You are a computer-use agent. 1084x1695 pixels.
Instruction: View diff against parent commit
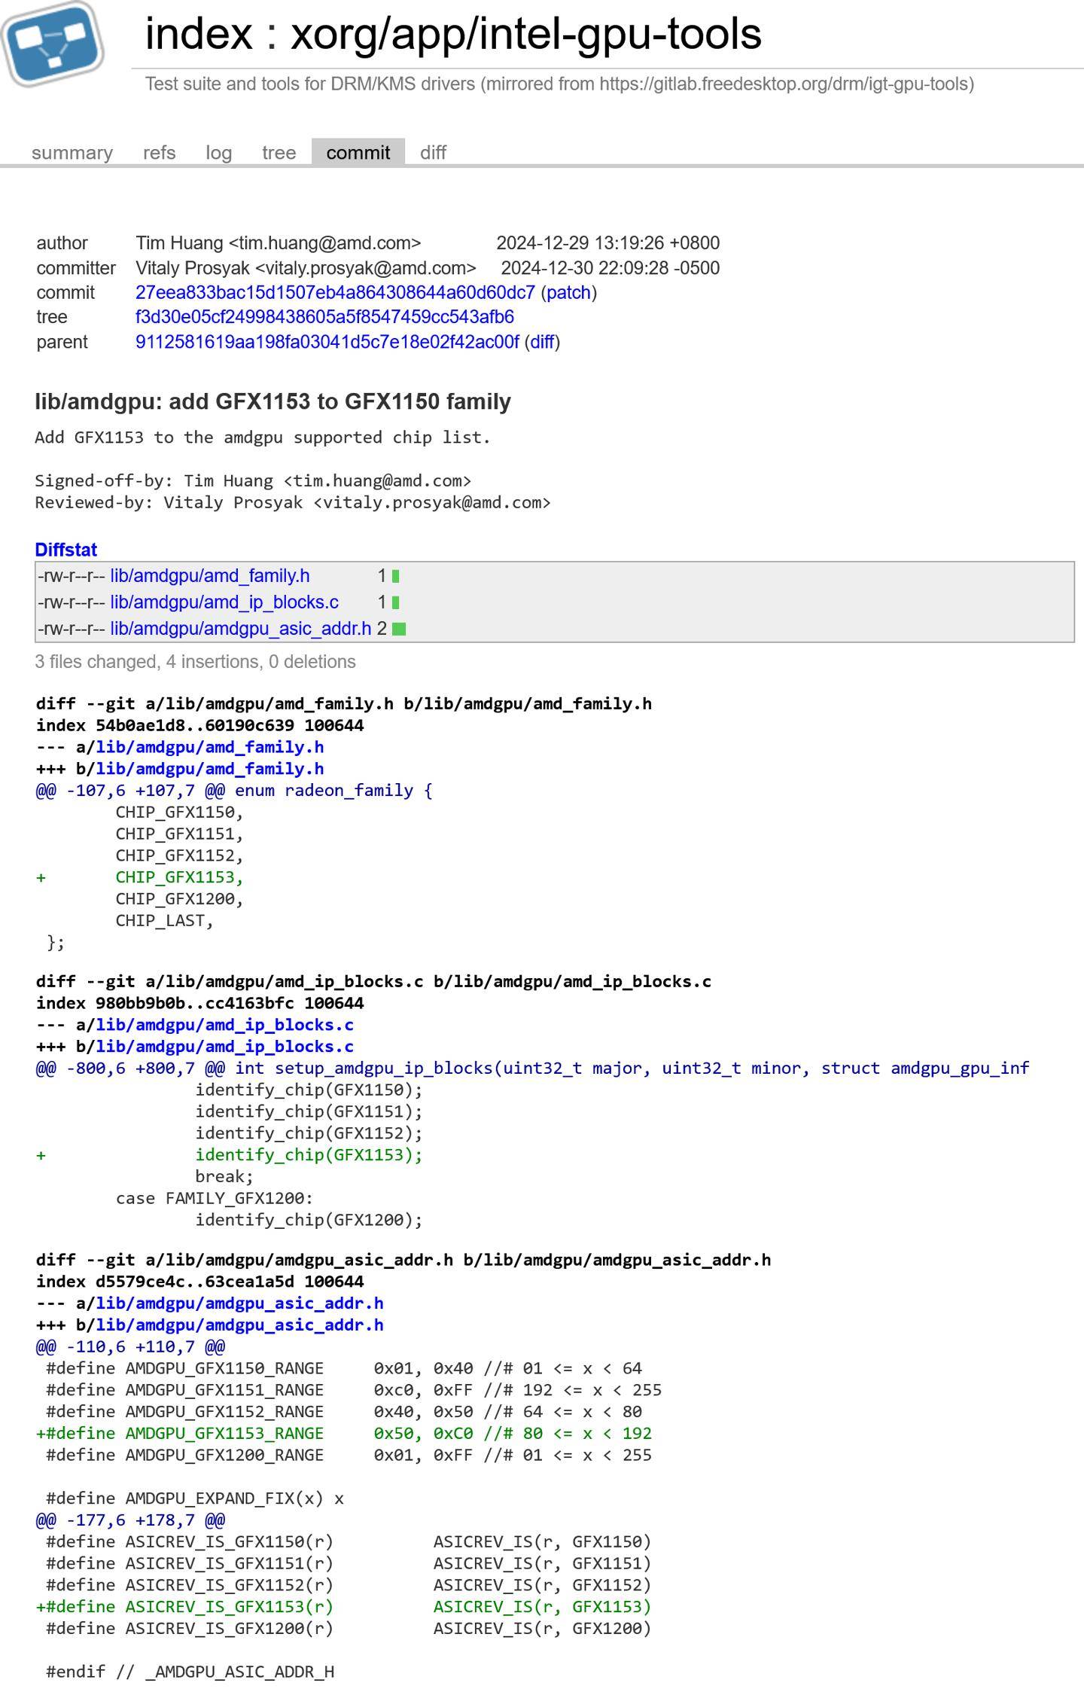542,342
